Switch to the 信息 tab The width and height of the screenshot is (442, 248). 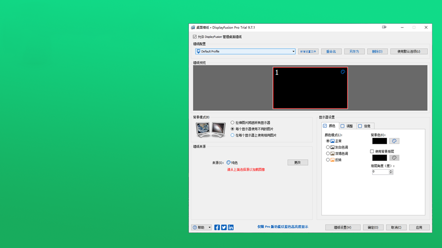click(365, 126)
